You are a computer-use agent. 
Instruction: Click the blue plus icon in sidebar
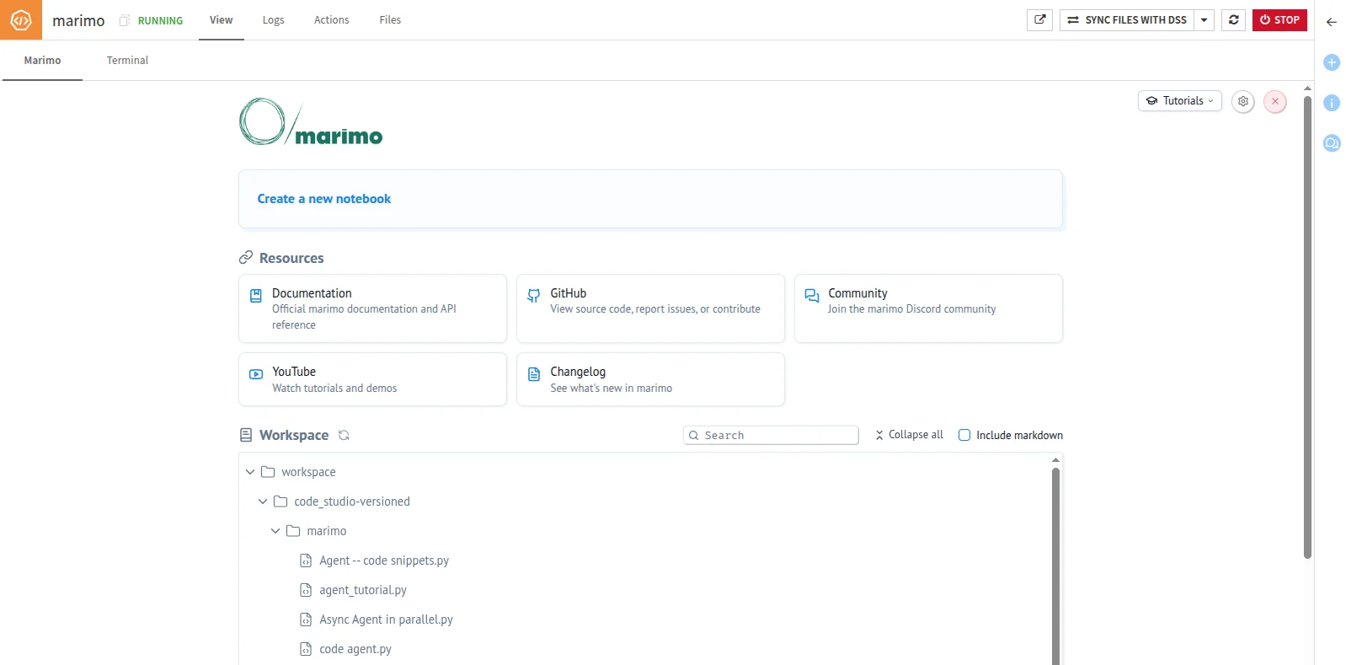(x=1332, y=62)
